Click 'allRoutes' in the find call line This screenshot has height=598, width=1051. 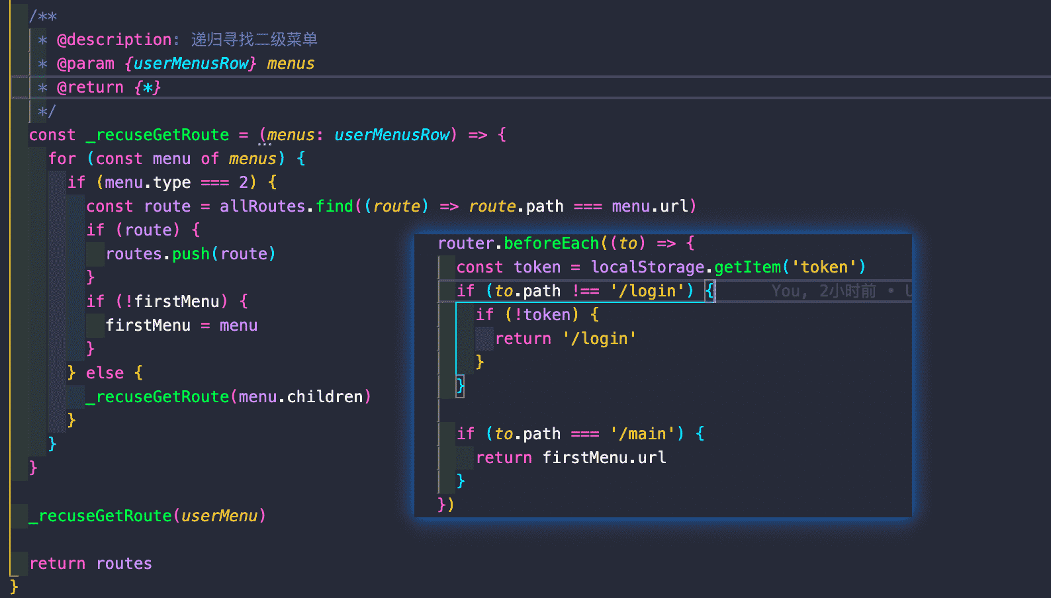[263, 206]
